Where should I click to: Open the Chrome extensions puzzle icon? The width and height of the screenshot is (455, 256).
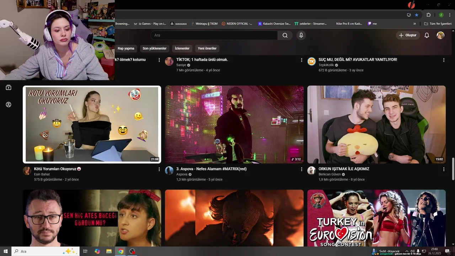(x=428, y=15)
